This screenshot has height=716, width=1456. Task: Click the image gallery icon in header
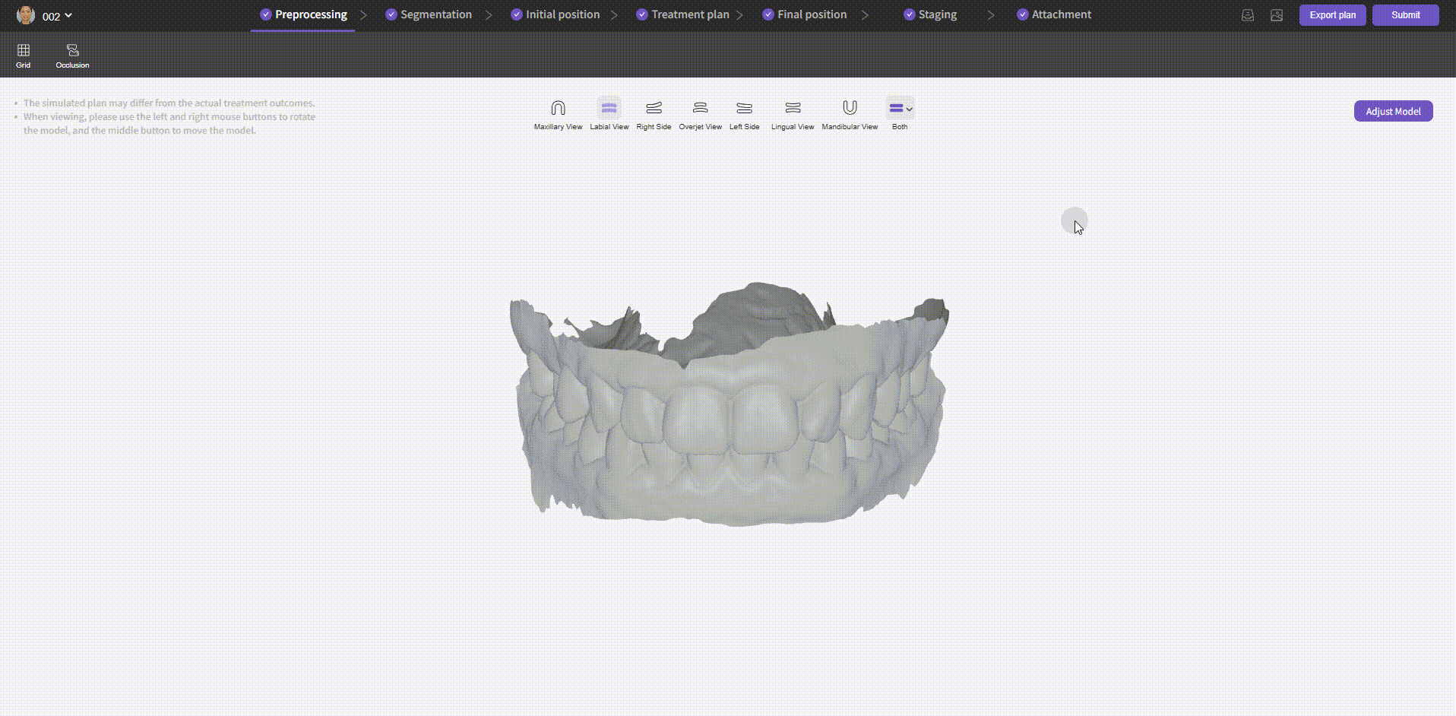pos(1276,15)
